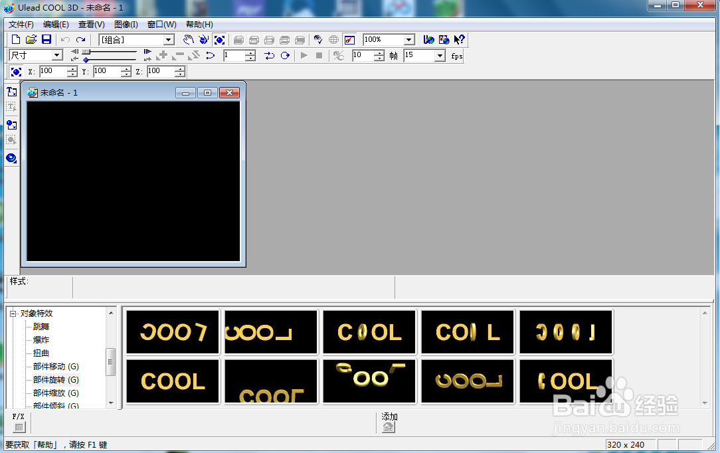This screenshot has height=453, width=720.
Task: Open 帮助(H) menu
Action: coord(199,25)
